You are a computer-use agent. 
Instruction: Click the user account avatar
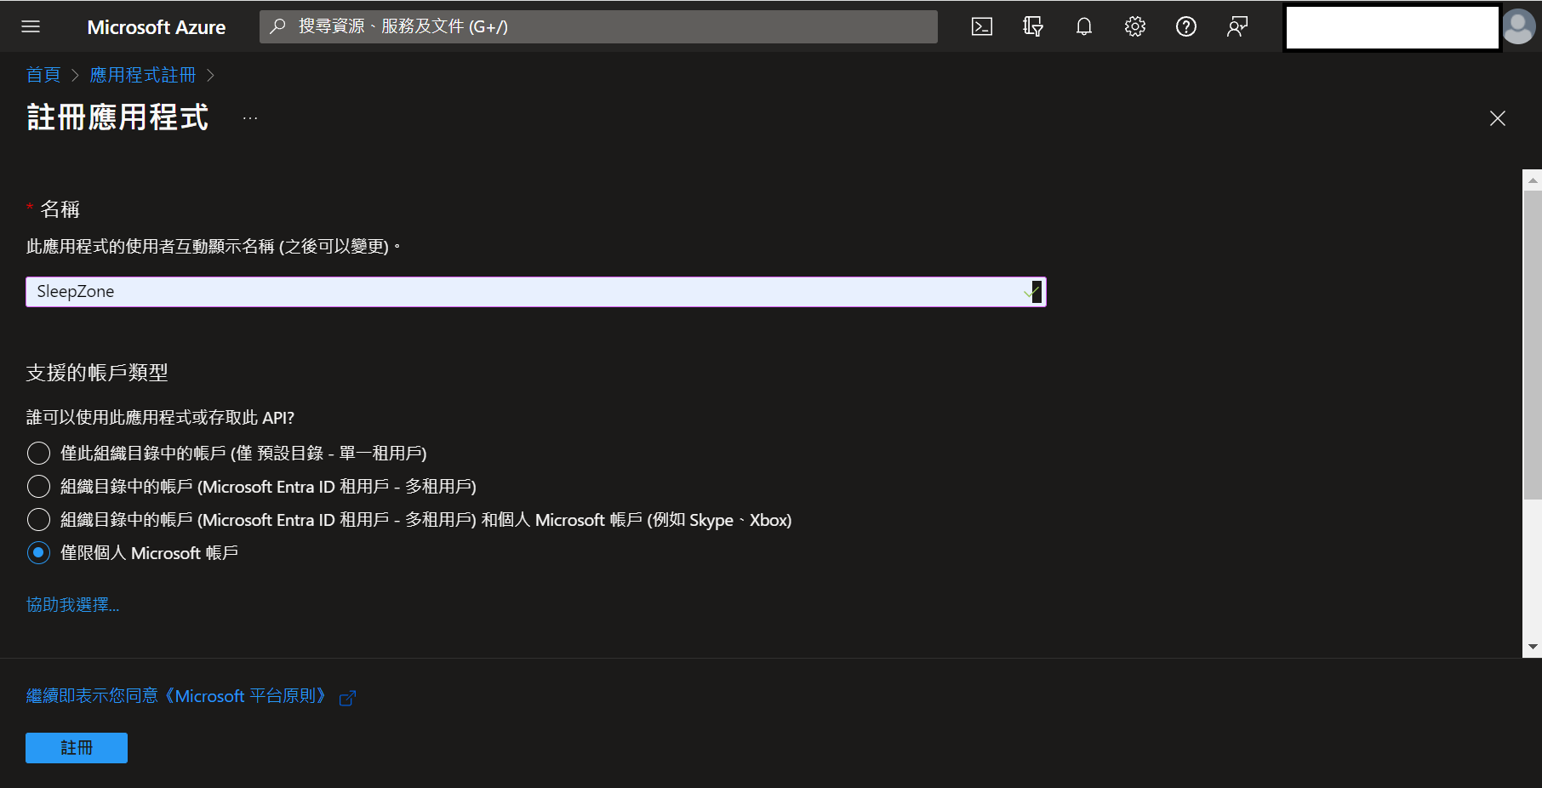tap(1519, 26)
